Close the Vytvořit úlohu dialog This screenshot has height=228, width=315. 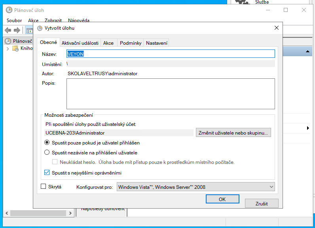click(276, 28)
